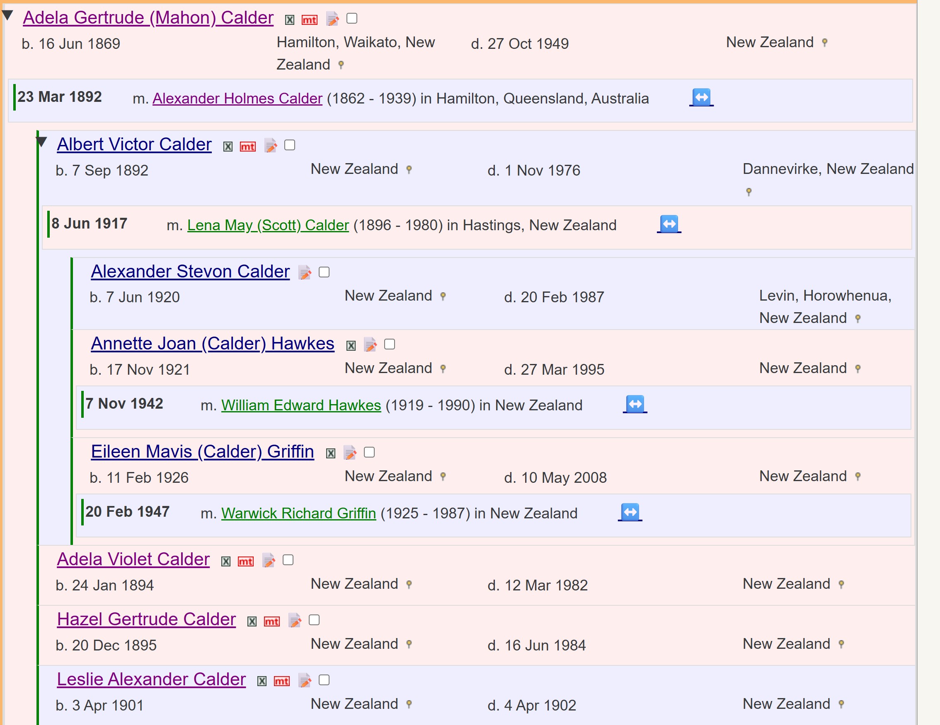Open Annette Joan (Calder) Hawkes profile
This screenshot has width=940, height=725.
click(213, 344)
